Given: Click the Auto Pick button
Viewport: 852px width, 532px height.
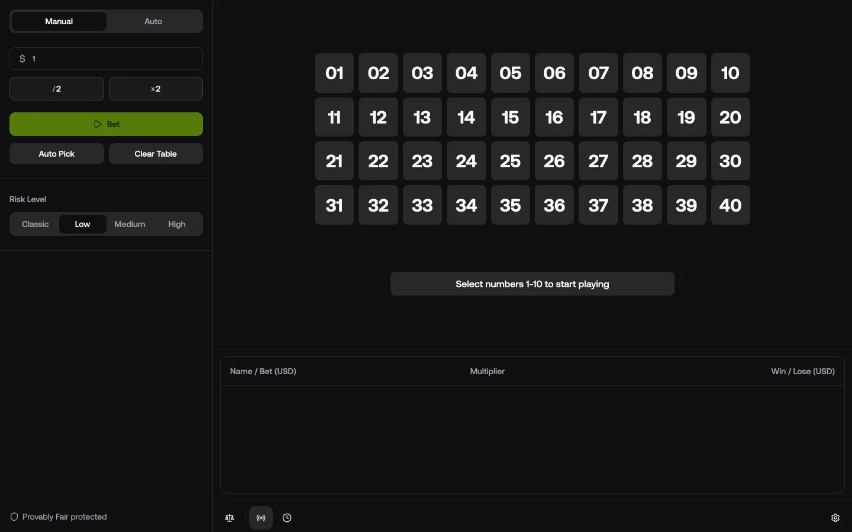Looking at the screenshot, I should (57, 154).
